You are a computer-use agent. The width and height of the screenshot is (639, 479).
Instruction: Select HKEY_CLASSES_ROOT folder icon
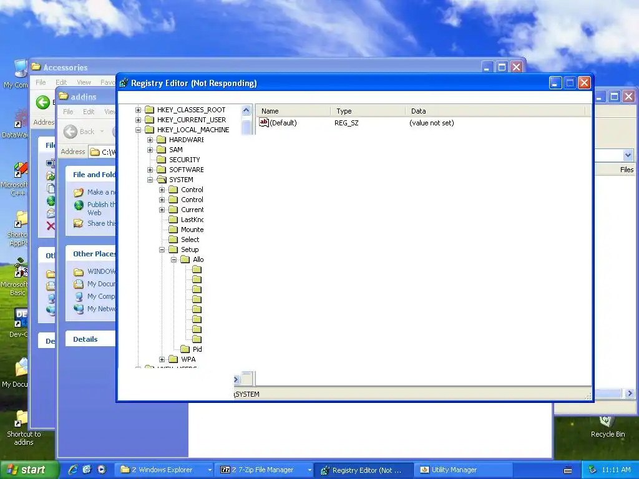click(x=150, y=110)
